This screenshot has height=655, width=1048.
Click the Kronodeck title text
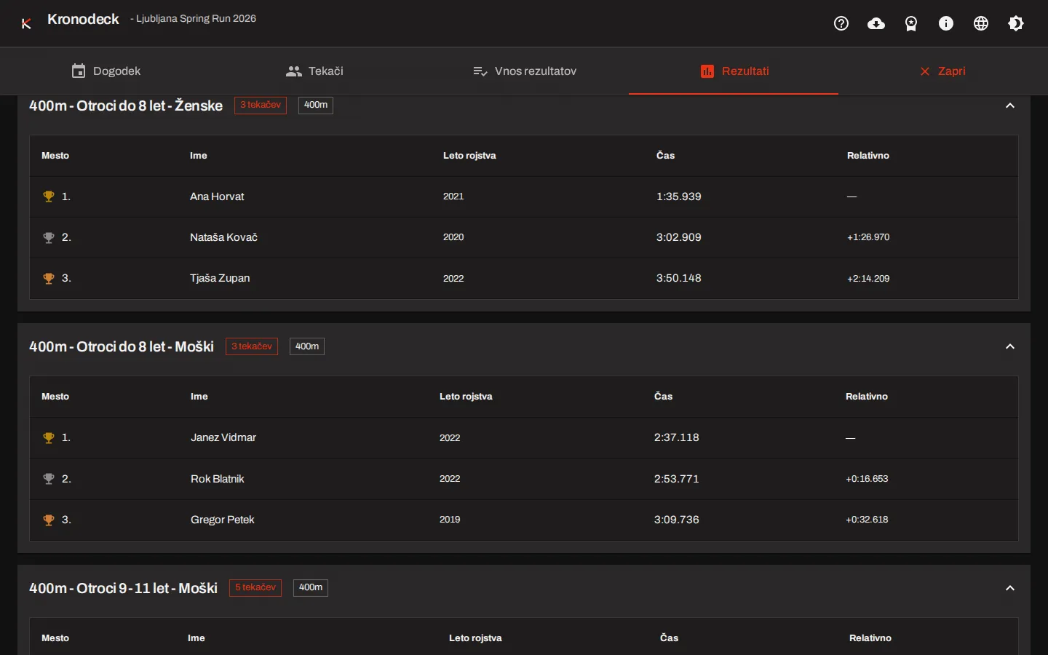[83, 20]
